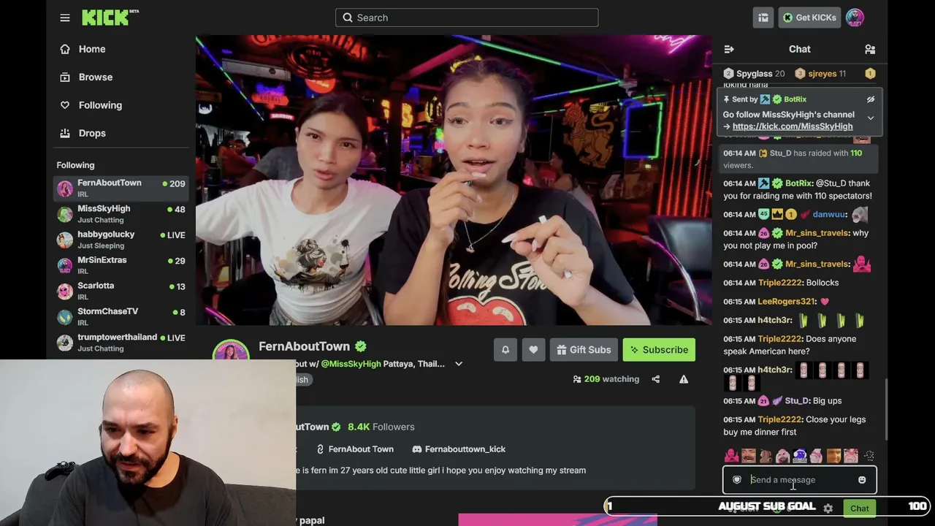The width and height of the screenshot is (935, 526).
Task: Open the FernAboutTown channel avatar
Action: click(x=231, y=350)
